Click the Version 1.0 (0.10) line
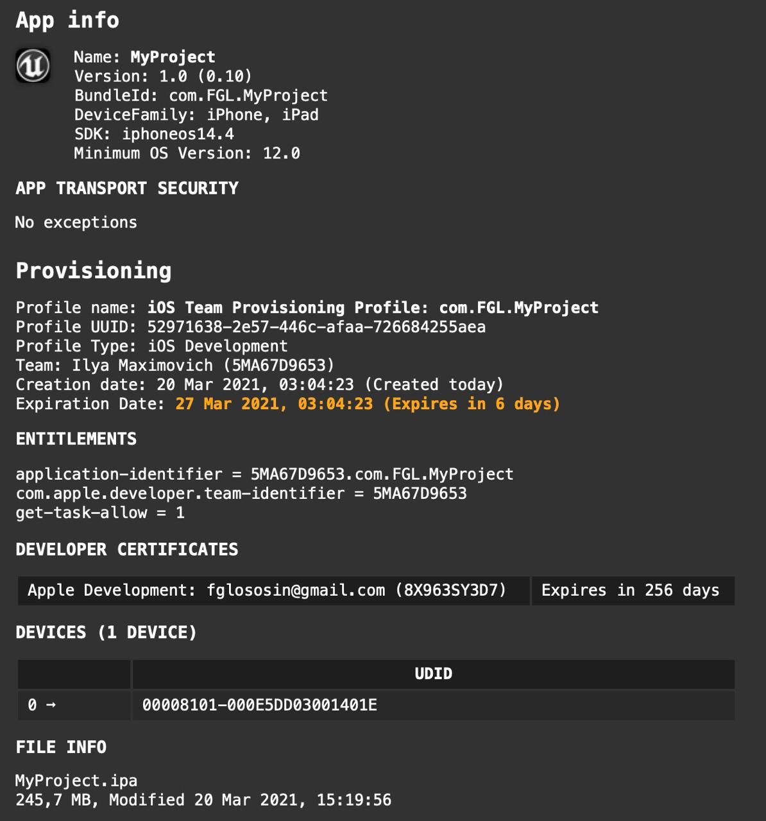The height and width of the screenshot is (821, 766). tap(163, 76)
